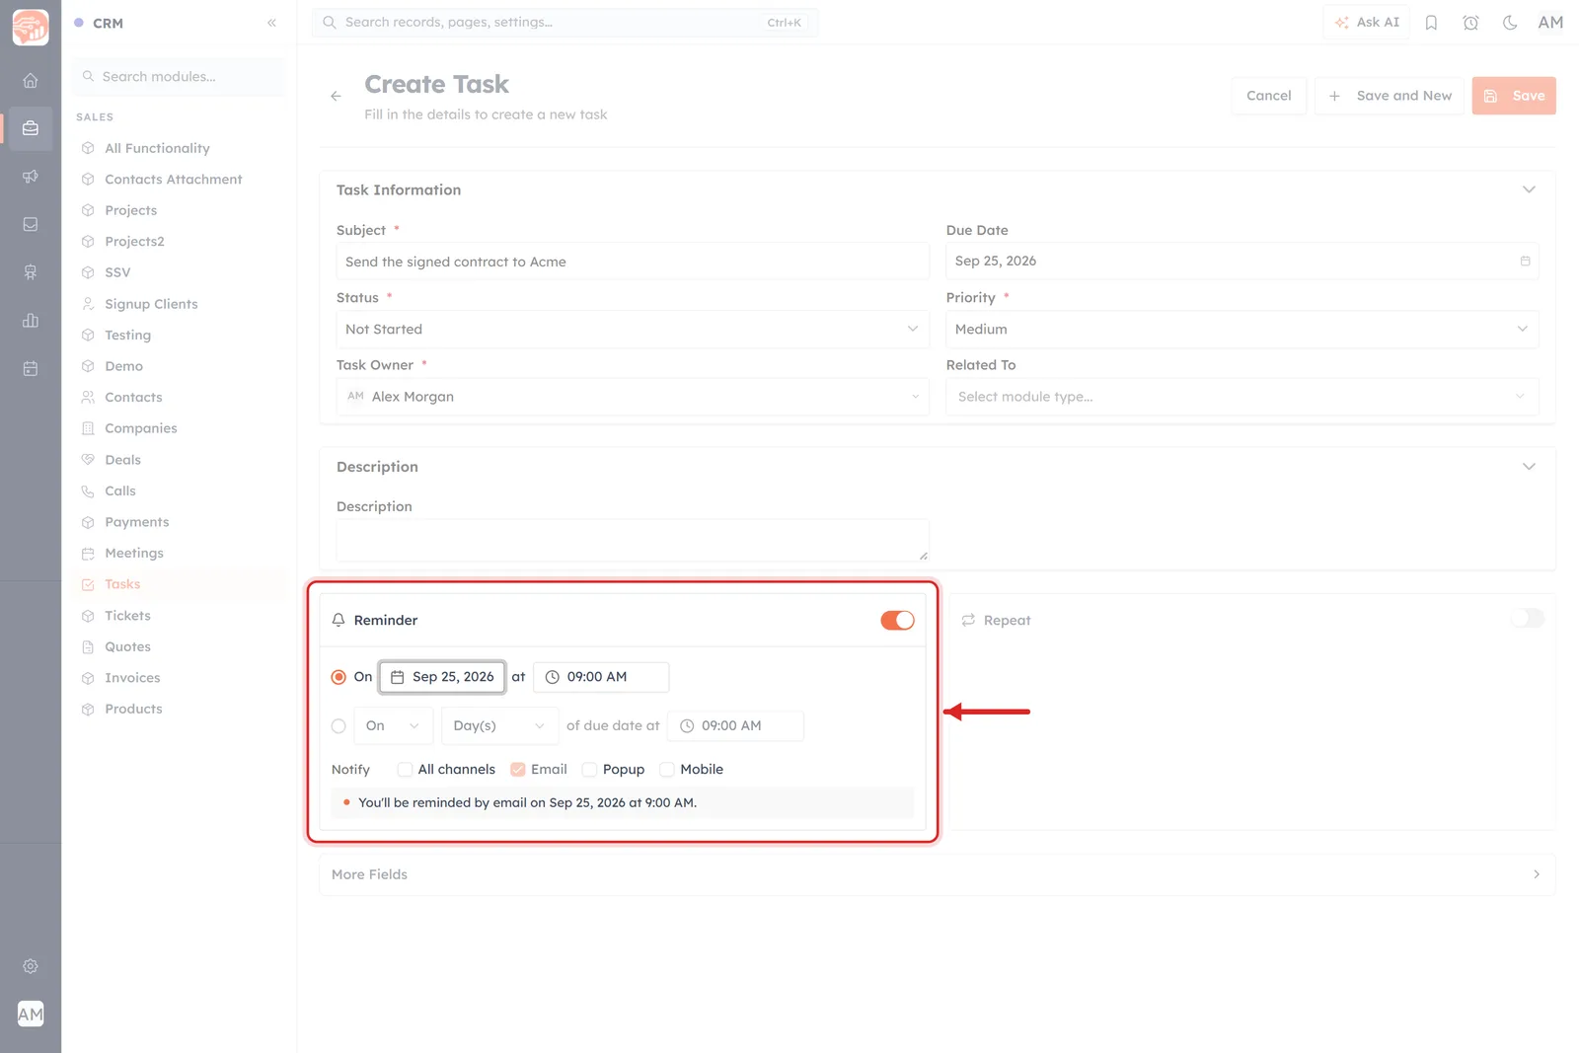Open the bar chart reports icon in left rail
Viewport: 1579px width, 1053px height.
pyautogui.click(x=31, y=321)
